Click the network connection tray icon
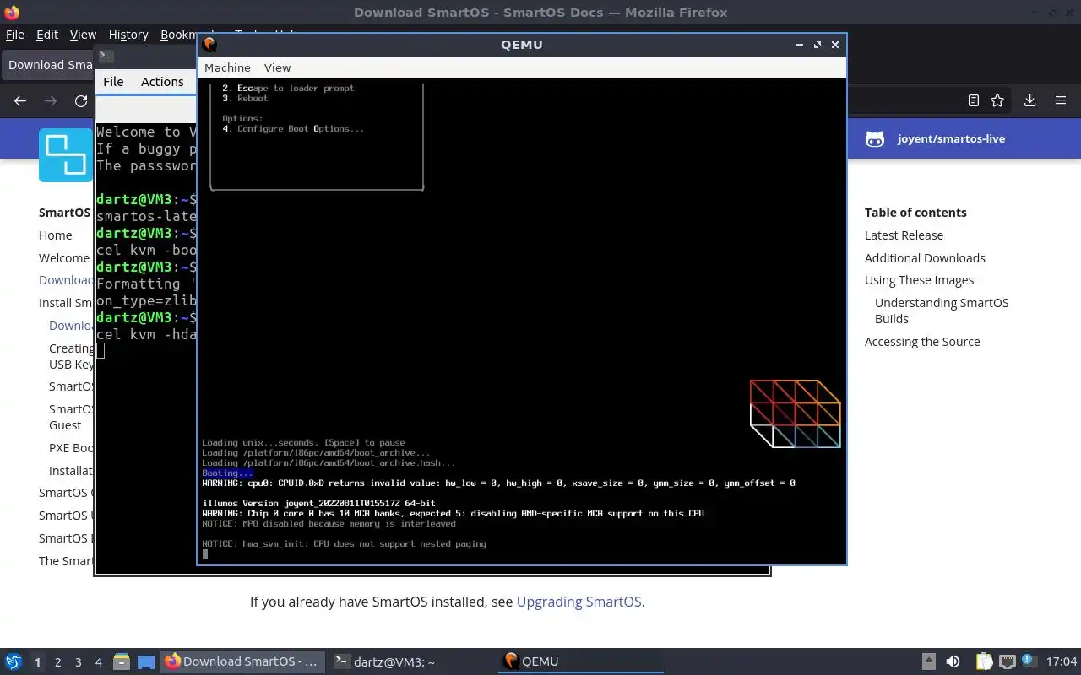Viewport: 1081px width, 675px height. 1007,661
